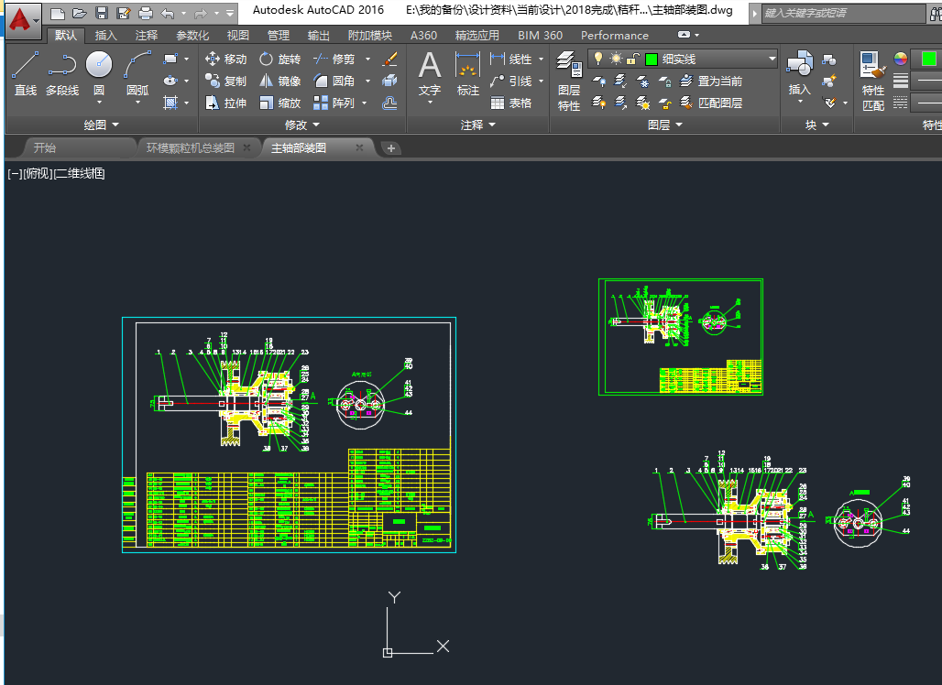Screen dimensions: 942x685
Task: Open the 标注 dimension tool
Action: pyautogui.click(x=468, y=73)
